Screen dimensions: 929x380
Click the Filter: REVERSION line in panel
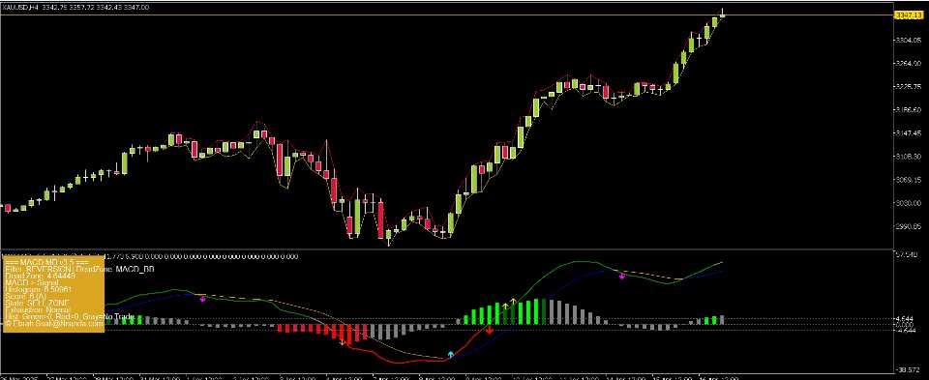click(x=39, y=269)
